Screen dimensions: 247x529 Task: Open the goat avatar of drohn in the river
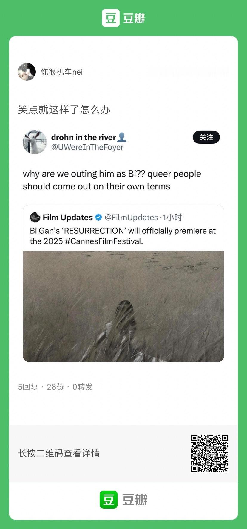35,142
